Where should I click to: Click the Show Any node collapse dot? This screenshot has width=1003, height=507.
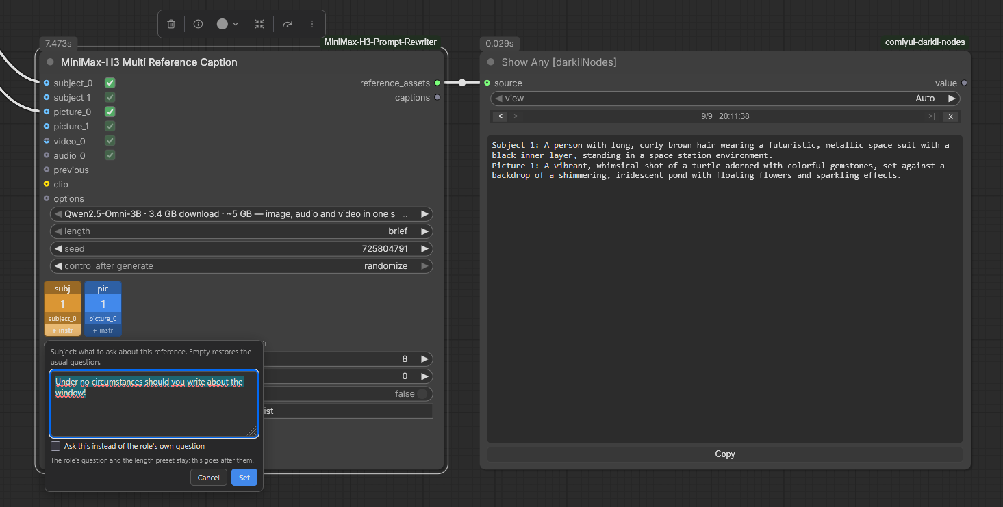(x=490, y=62)
